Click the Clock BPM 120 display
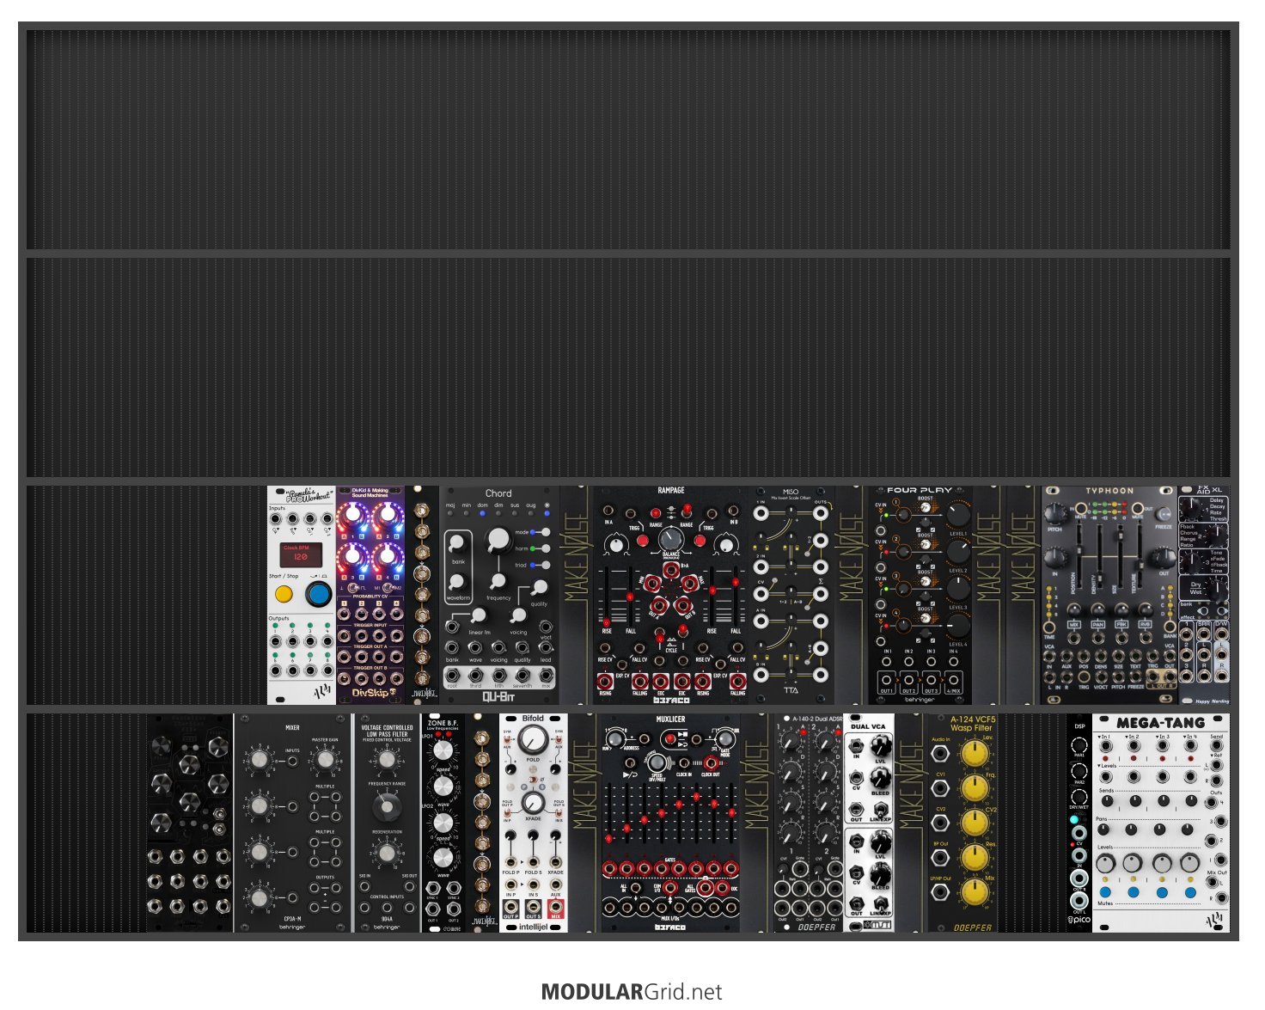Viewport: 1265px width, 1010px height. (x=301, y=554)
